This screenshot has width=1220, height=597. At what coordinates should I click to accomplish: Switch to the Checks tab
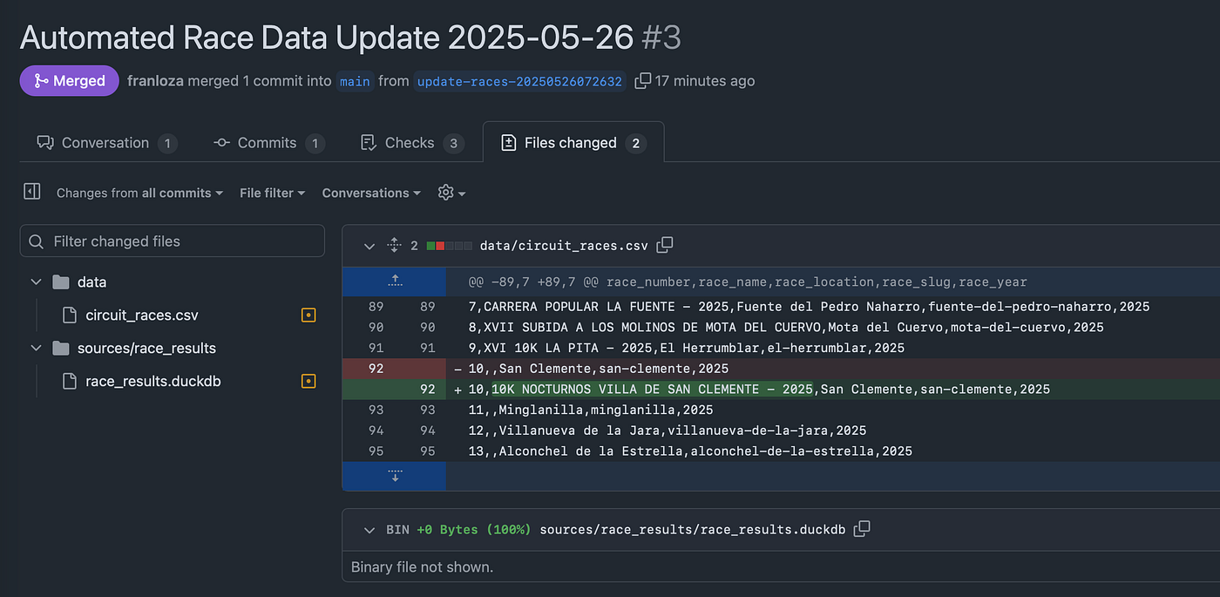(x=411, y=143)
